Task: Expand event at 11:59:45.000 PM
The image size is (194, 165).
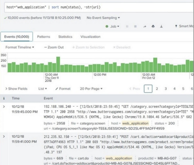Action: pyautogui.click(x=4, y=106)
